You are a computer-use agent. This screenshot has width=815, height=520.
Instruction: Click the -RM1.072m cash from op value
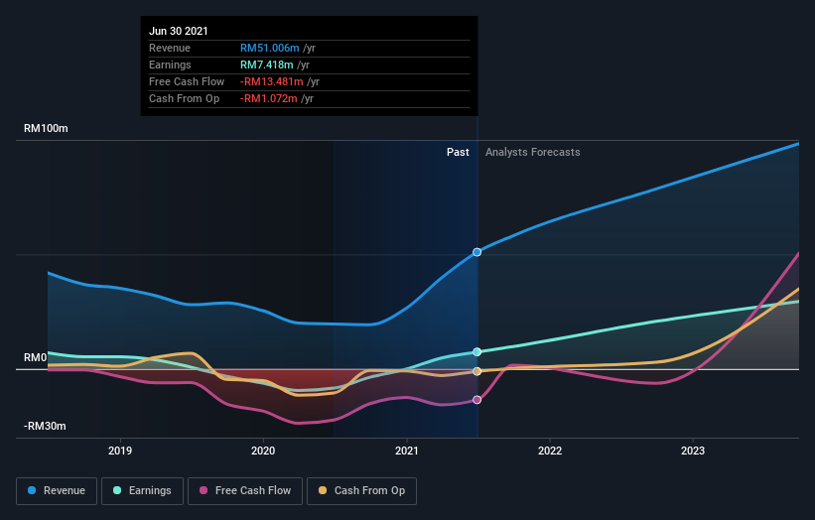coord(269,98)
